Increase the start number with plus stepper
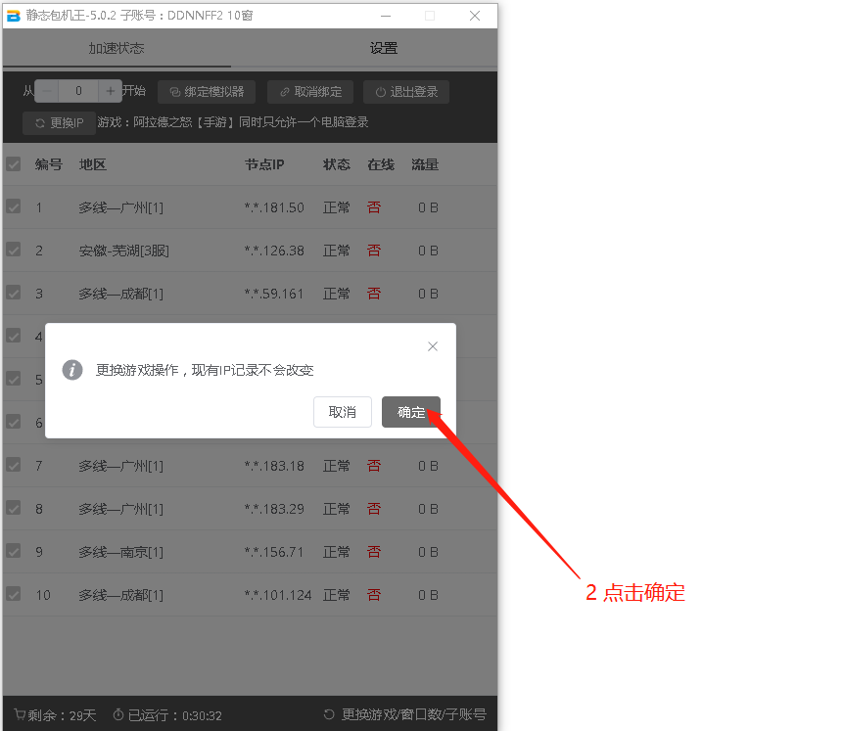843x731 pixels. point(110,91)
